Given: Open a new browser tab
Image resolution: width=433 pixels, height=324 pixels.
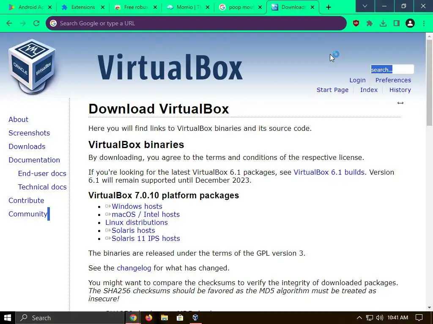Looking at the screenshot, I should click(x=328, y=8).
